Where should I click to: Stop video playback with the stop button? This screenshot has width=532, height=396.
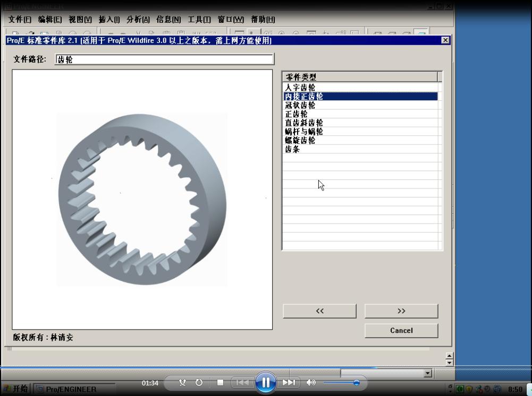pyautogui.click(x=220, y=382)
